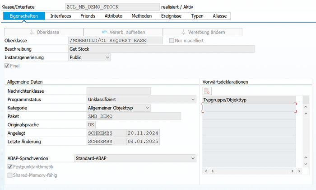Select the Interfaces tab
316x190 pixels.
pos(60,16)
